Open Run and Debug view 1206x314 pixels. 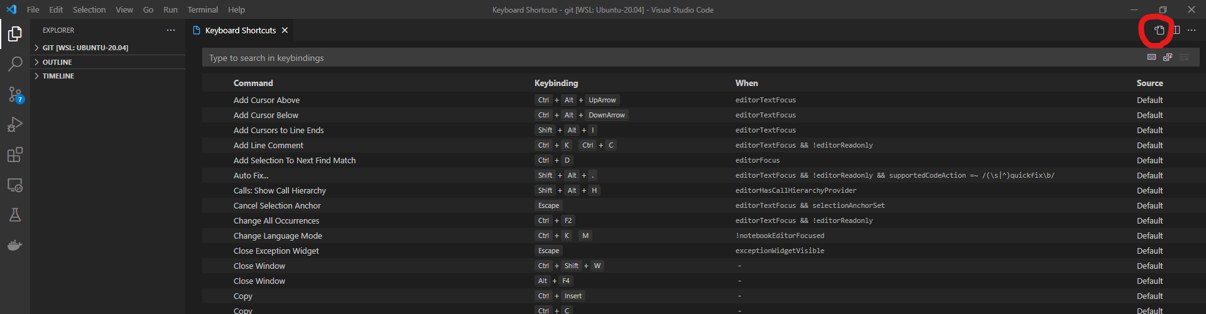pos(15,124)
